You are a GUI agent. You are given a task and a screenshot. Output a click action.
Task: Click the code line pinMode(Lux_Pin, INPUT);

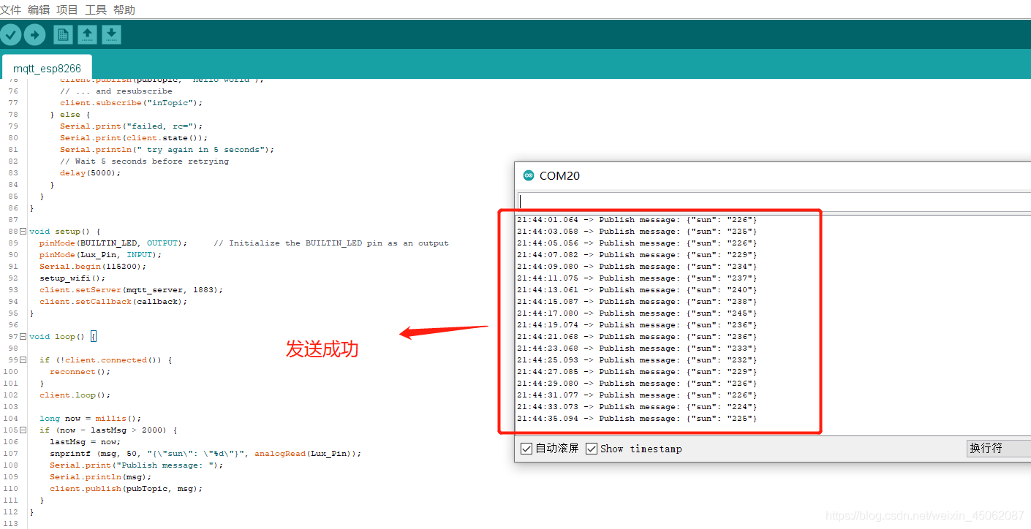[101, 255]
